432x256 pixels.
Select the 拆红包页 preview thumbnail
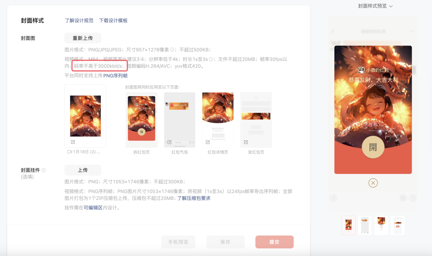141,120
